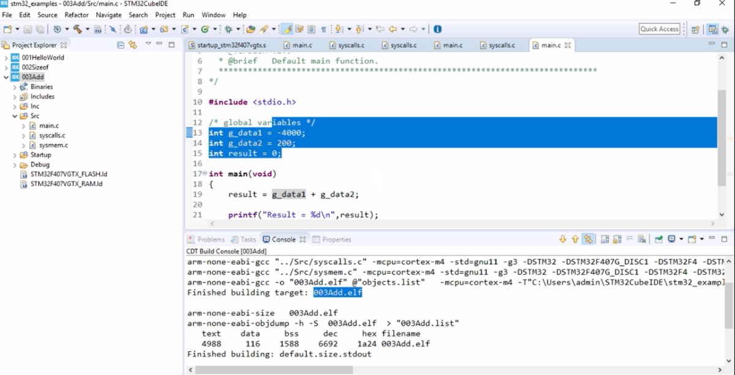Viewport: 735px width, 375px height.
Task: Toggle console Scroll Lock icon
Action: point(617,239)
